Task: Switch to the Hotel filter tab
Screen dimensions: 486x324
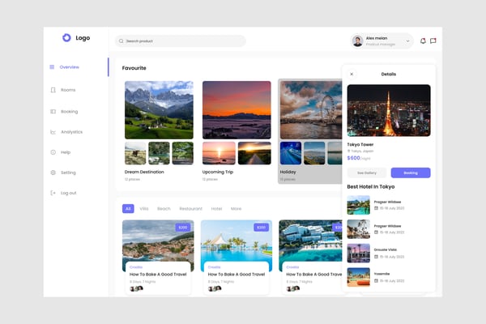Action: pyautogui.click(x=216, y=209)
